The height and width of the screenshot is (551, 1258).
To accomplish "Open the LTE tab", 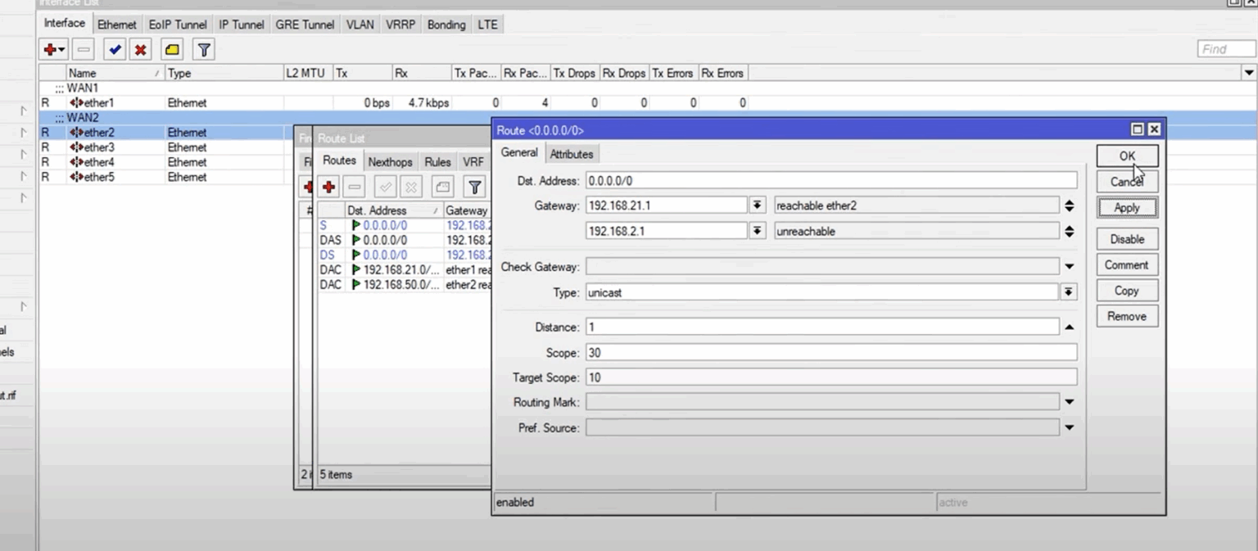I will (487, 25).
